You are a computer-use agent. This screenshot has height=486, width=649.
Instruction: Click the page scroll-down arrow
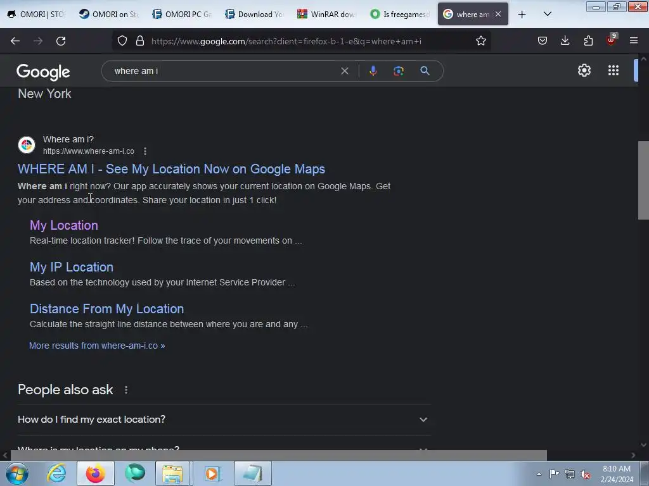click(643, 445)
